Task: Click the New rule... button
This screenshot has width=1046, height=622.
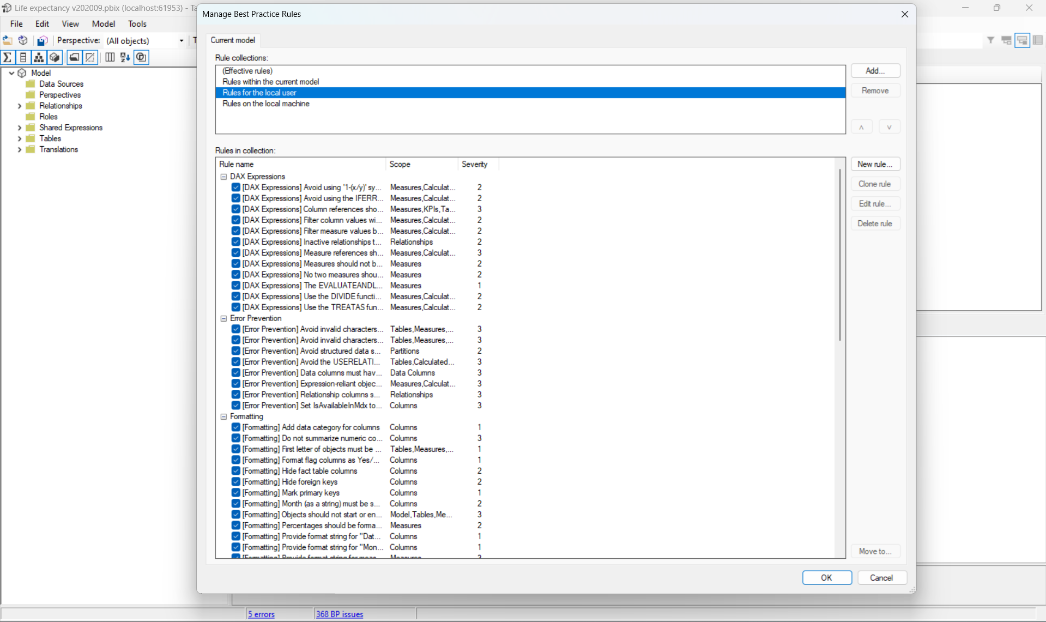Action: pyautogui.click(x=875, y=164)
